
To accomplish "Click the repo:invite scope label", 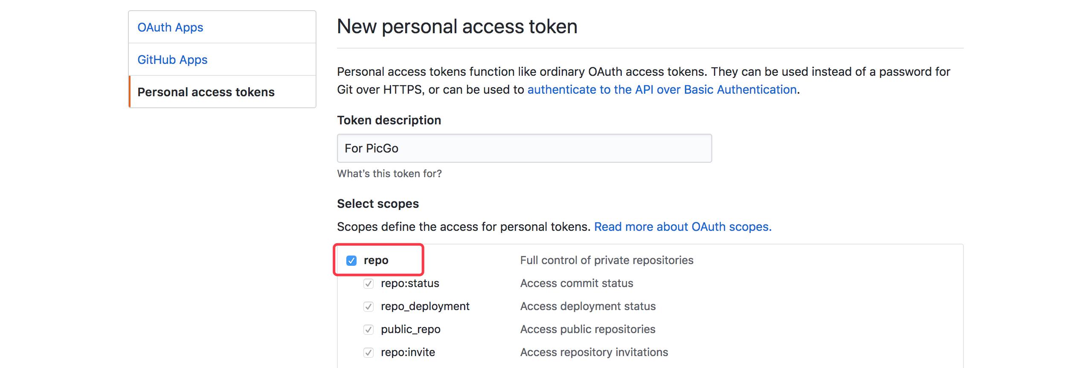I will point(408,352).
